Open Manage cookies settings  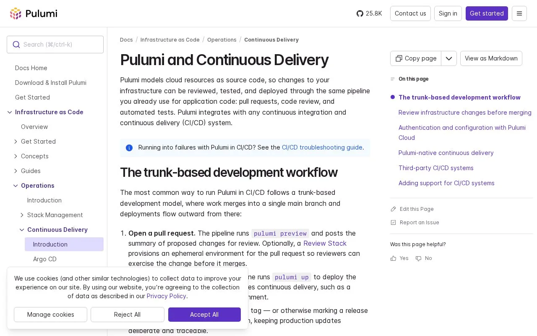51,315
